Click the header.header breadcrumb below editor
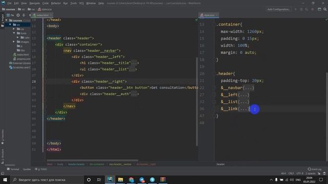 pyautogui.click(x=76, y=164)
